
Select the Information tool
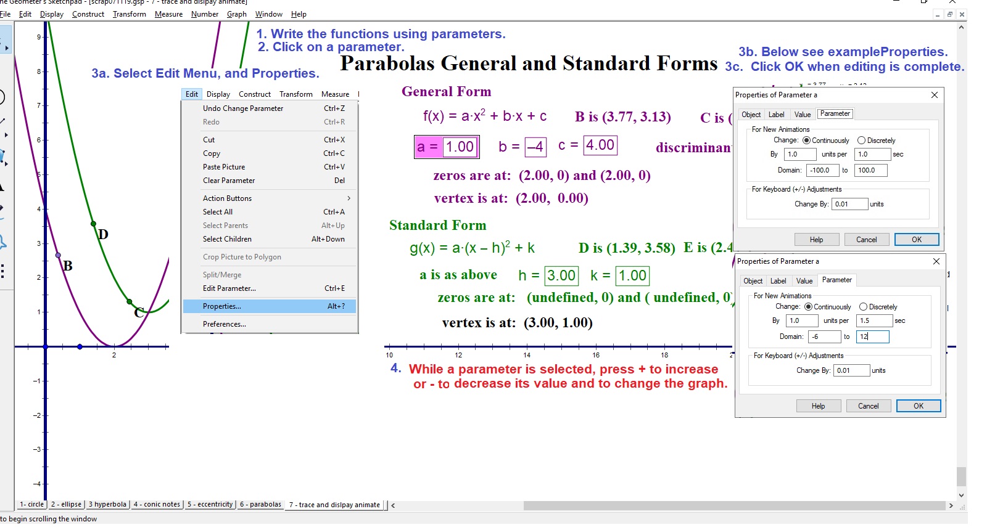[x=2, y=242]
